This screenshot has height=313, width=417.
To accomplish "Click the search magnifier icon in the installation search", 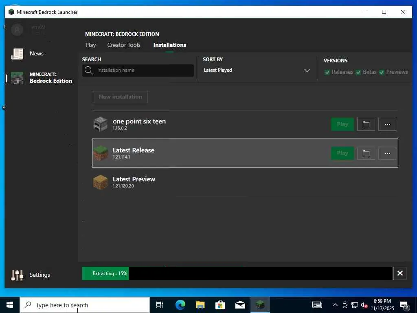I will [88, 70].
